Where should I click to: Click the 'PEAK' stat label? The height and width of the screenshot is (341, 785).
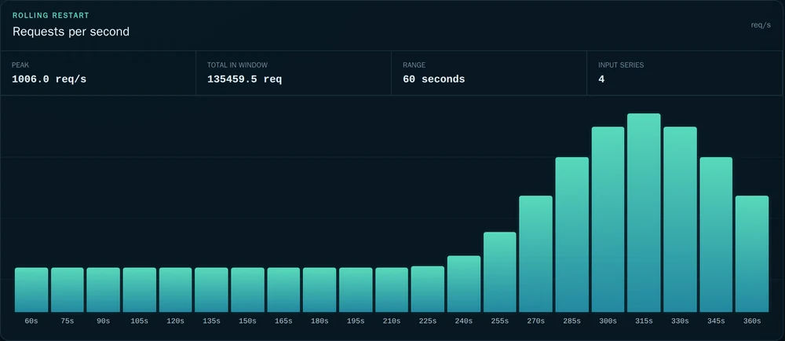(20, 65)
